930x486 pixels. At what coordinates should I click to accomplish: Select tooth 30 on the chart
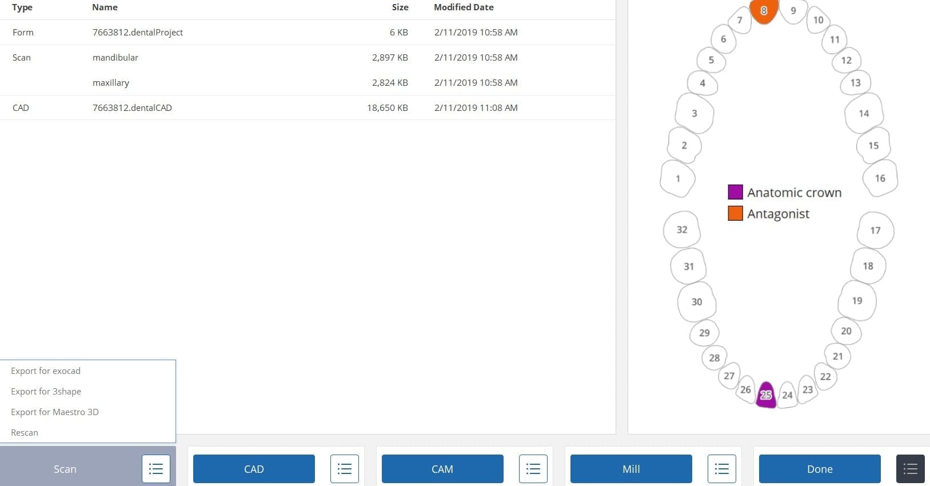tap(696, 301)
